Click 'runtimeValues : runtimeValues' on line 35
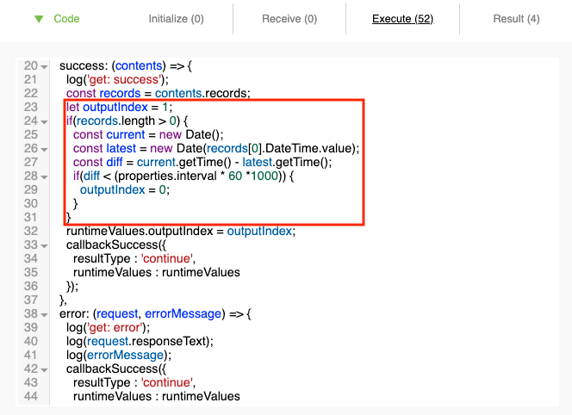The width and height of the screenshot is (572, 415). click(x=157, y=272)
